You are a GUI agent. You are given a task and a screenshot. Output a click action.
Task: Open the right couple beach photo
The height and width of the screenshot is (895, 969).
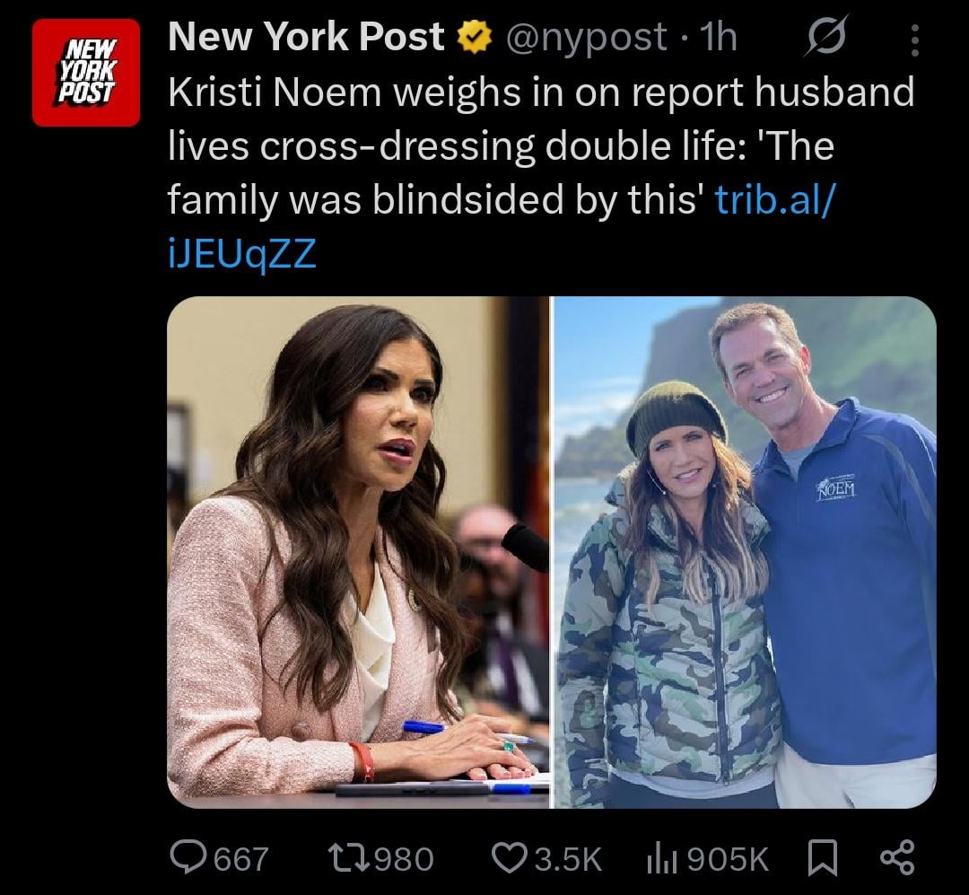tap(745, 552)
